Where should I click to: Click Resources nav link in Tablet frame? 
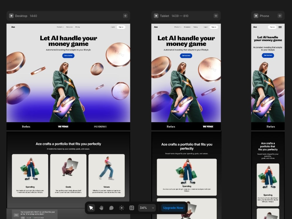[x=187, y=27]
